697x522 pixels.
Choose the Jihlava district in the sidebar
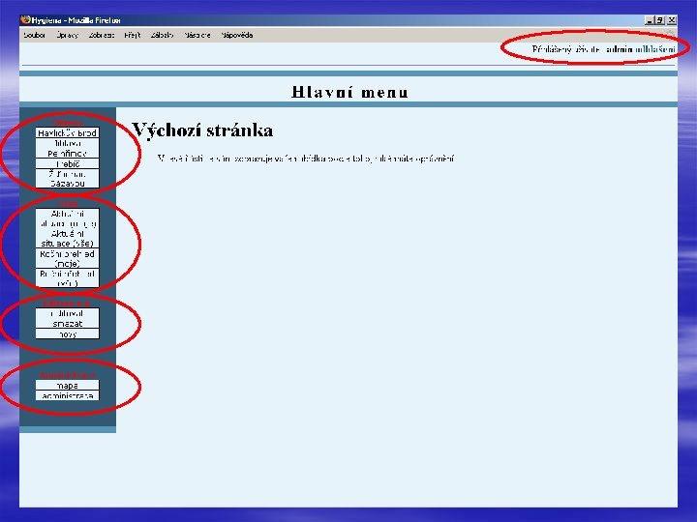67,143
